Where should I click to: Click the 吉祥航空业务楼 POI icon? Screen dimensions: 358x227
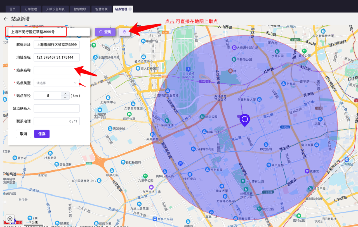168,91
